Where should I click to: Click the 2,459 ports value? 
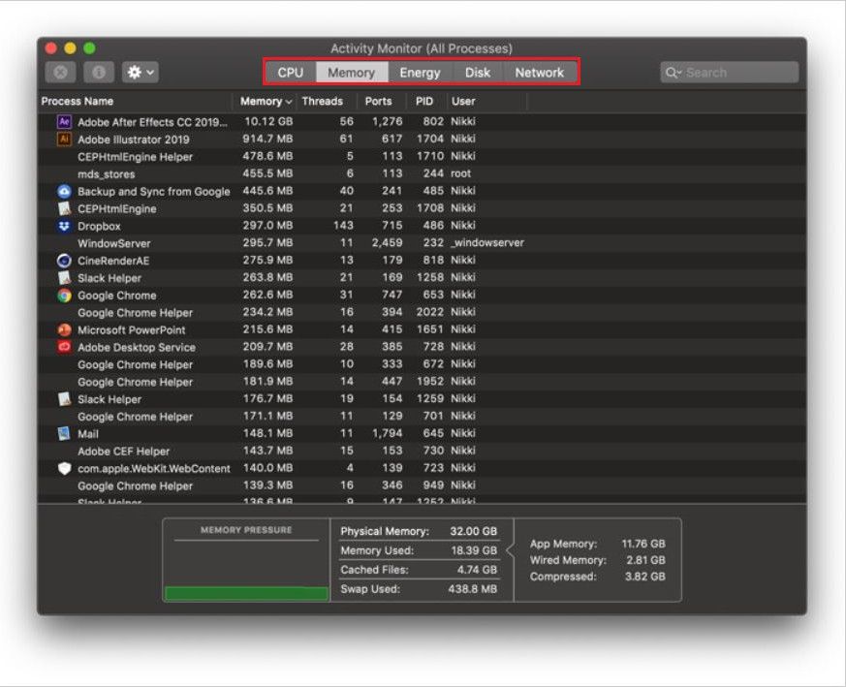click(x=387, y=243)
